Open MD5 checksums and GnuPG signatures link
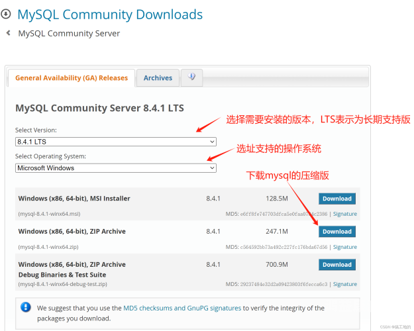This screenshot has width=414, height=331. [x=182, y=308]
